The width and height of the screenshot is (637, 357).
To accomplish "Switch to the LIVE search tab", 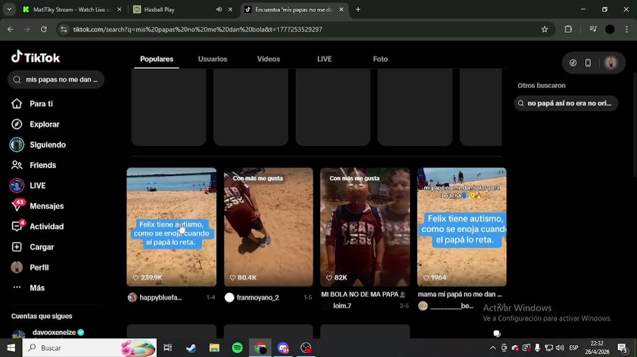I will click(324, 59).
